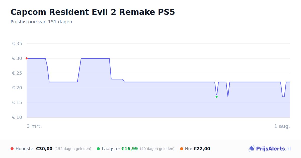Open the PrijsAlerts.nl link
Screen dimensions: 301x158
(270, 149)
